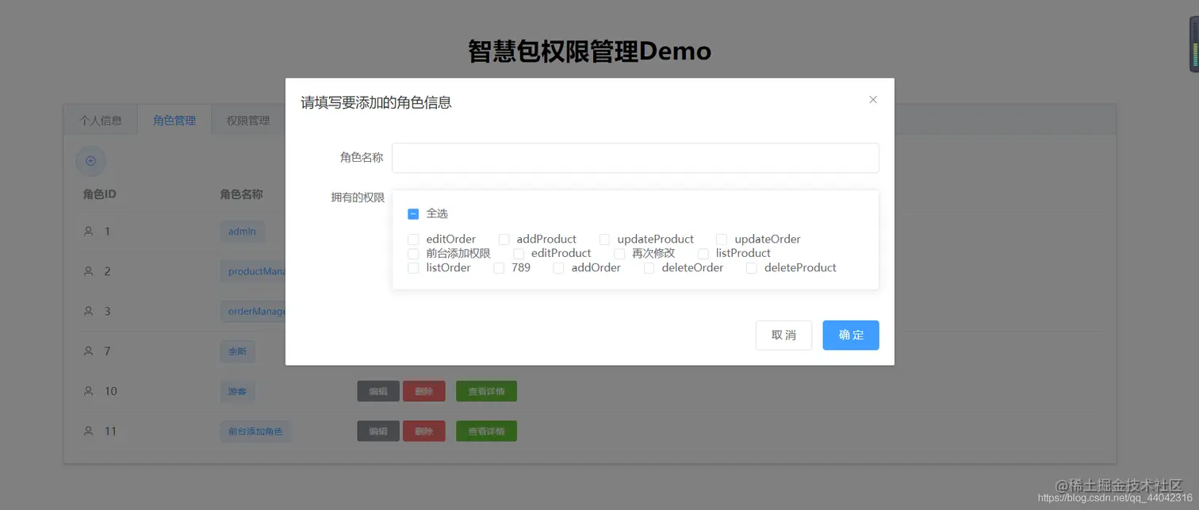The image size is (1199, 510).
Task: Check the deleteProduct permission
Action: click(x=752, y=268)
